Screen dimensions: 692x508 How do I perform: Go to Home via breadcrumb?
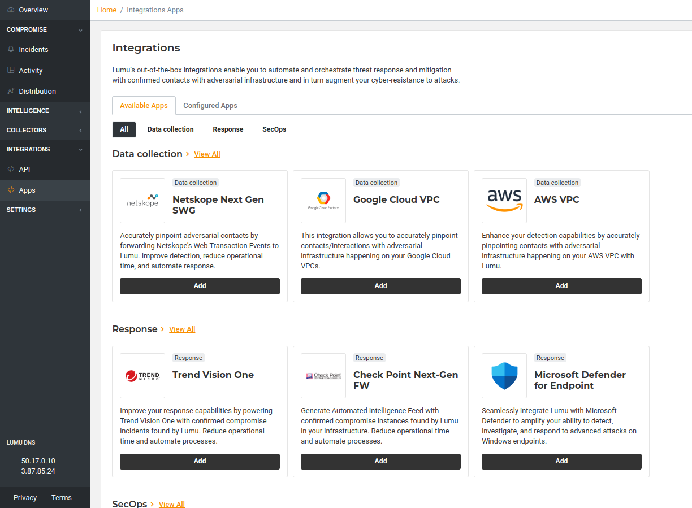pyautogui.click(x=107, y=10)
